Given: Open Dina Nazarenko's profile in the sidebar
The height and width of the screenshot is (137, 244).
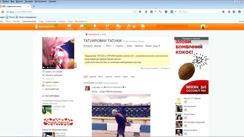Looking at the screenshot, I should click(190, 107).
